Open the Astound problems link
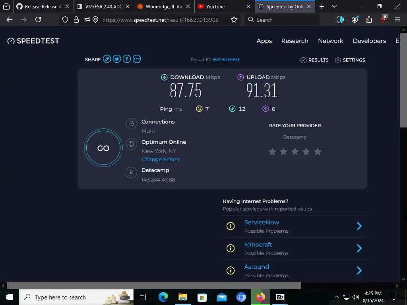This screenshot has height=305, width=407. 256,267
